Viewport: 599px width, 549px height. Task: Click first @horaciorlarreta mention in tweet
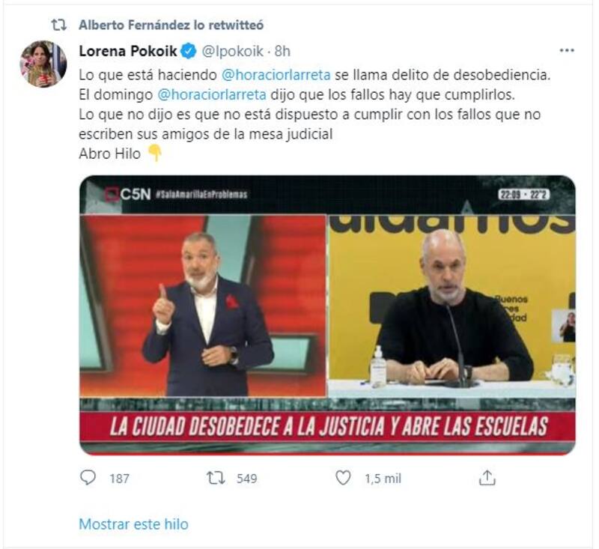click(276, 75)
